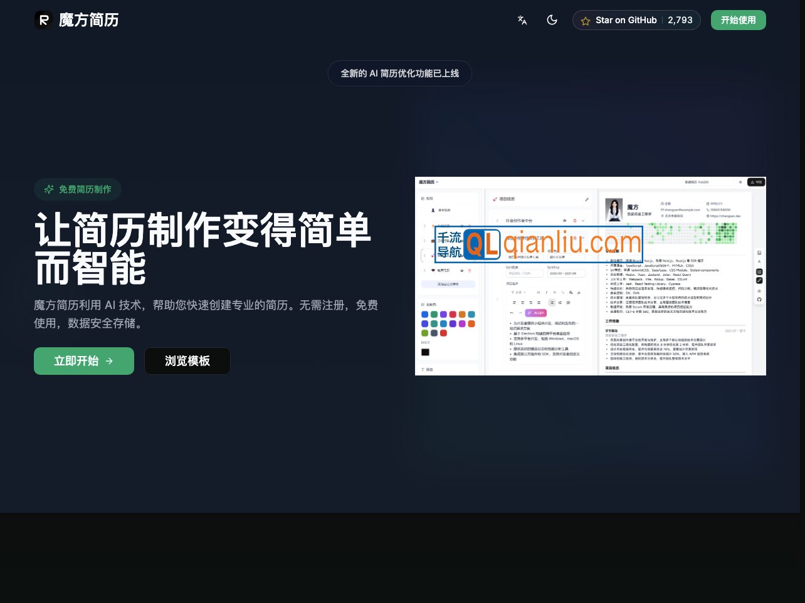This screenshot has width=805, height=603.
Task: Click the 导出 export icon above the resume preview
Action: click(x=755, y=182)
